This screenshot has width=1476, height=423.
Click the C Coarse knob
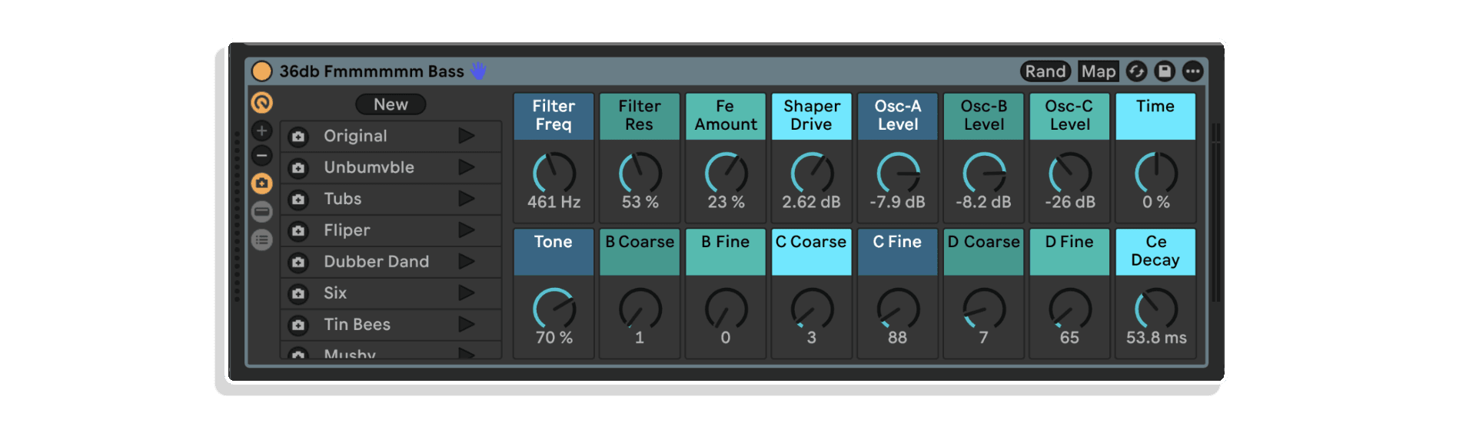(x=813, y=309)
